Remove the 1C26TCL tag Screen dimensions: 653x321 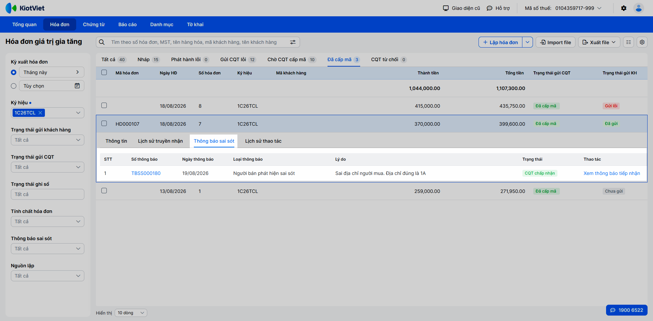pos(40,113)
